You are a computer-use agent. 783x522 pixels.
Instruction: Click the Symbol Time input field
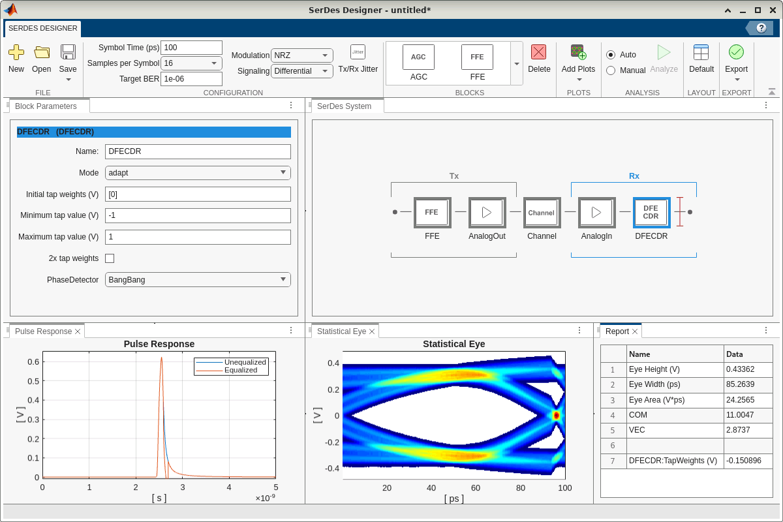[191, 48]
